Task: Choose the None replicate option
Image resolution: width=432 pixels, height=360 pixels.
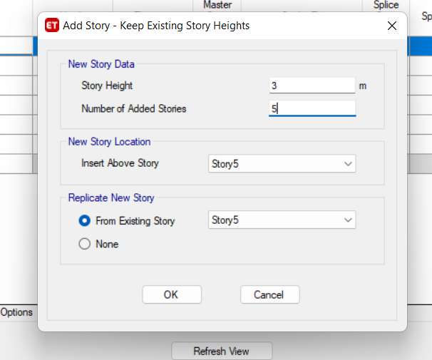Action: click(85, 244)
